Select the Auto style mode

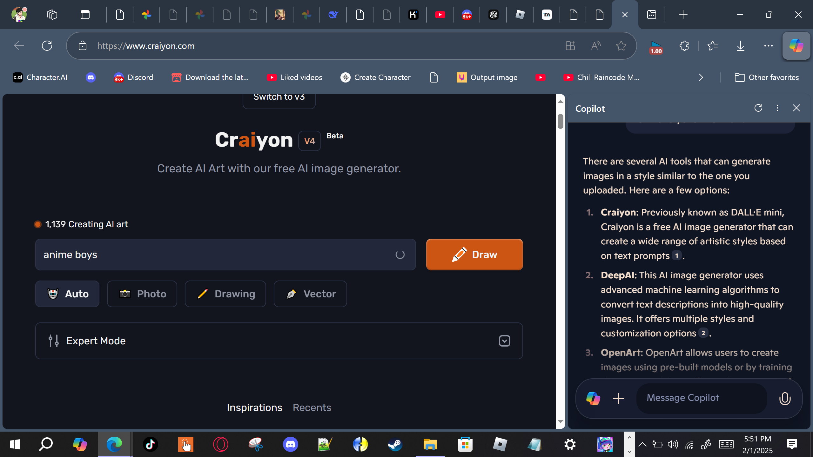tap(67, 294)
